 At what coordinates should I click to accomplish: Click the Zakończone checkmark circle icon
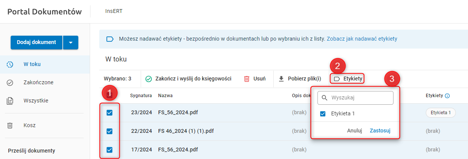[x=10, y=83]
